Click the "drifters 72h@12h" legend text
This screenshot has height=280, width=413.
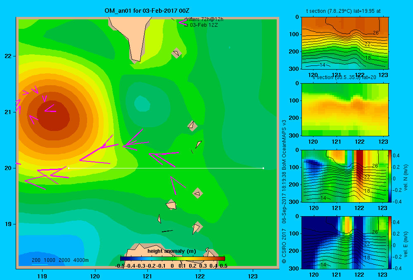coord(204,19)
